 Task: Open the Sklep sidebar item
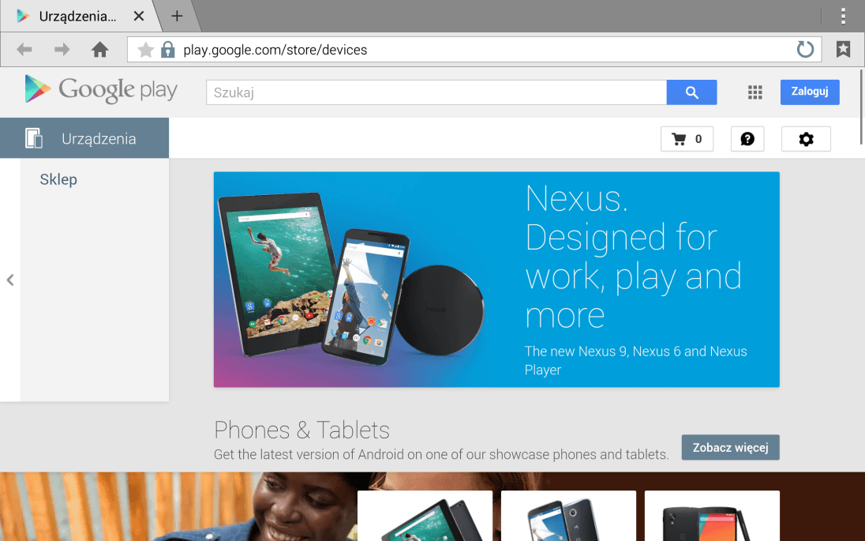click(58, 179)
